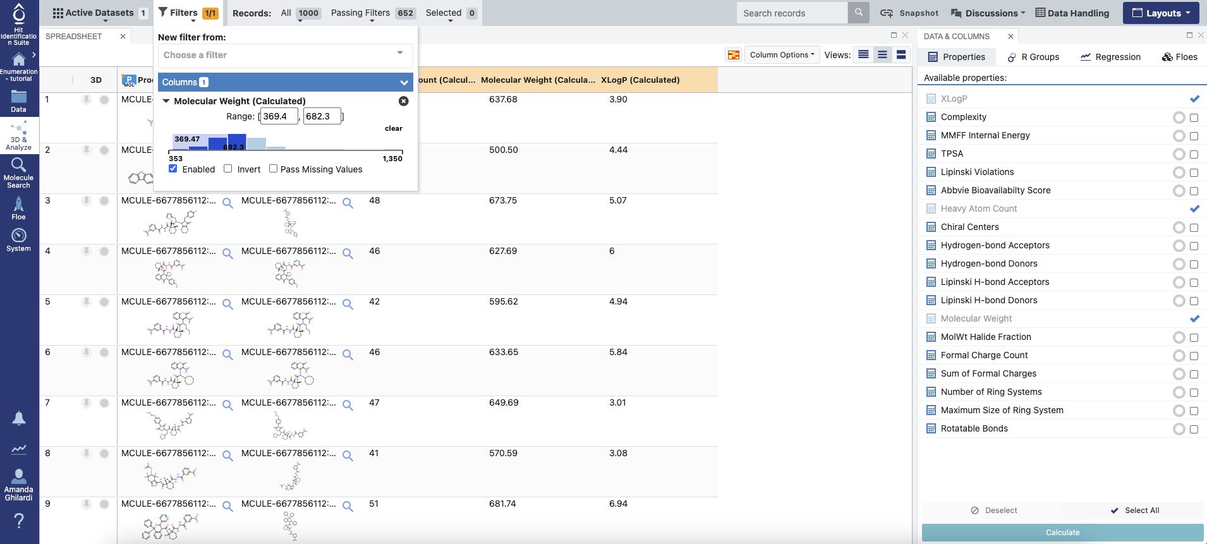Click clear link in filter
Screen dimensions: 1207x544
(x=393, y=128)
